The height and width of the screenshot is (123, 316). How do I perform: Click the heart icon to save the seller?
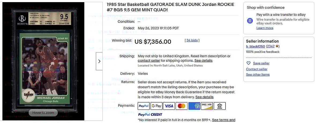point(249,63)
